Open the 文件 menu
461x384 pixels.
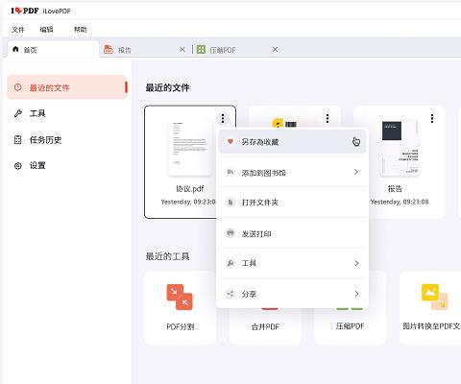(18, 30)
